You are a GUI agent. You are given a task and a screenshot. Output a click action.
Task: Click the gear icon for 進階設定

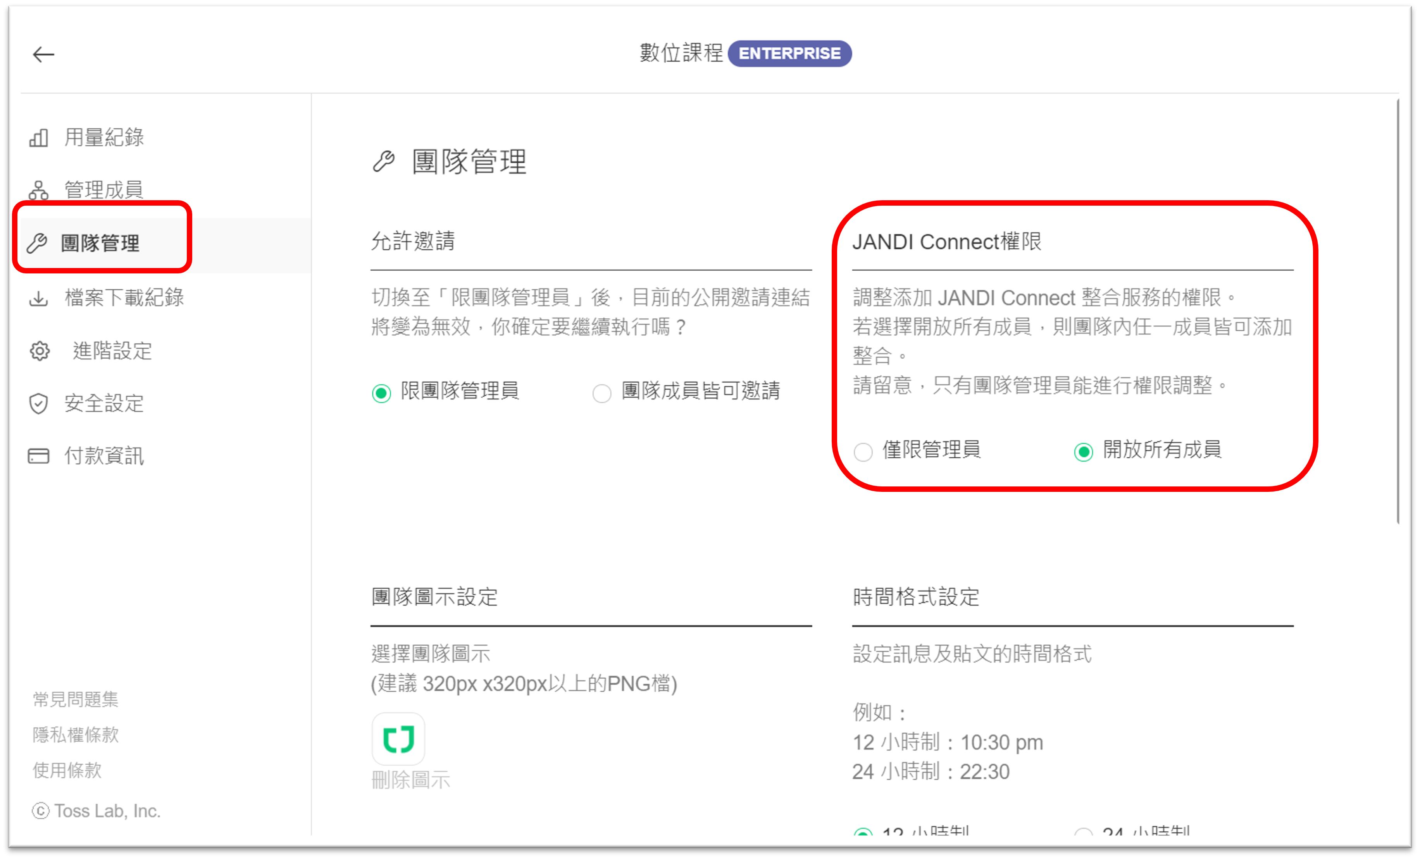[40, 350]
